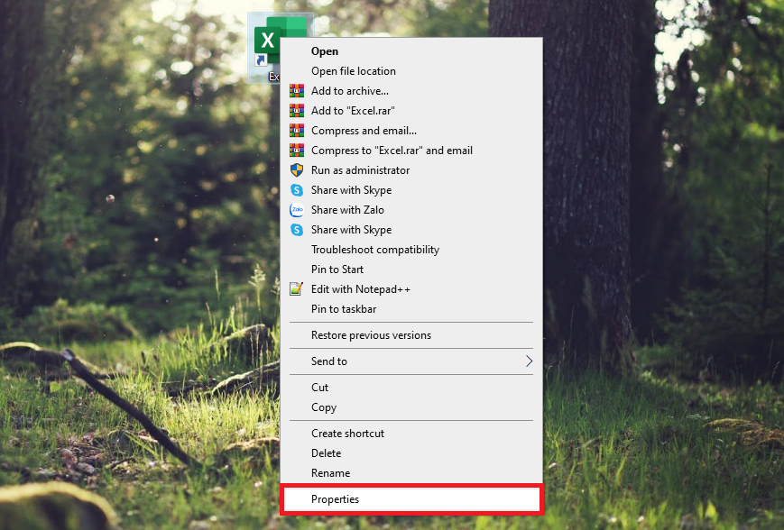784x530 pixels.
Task: Open the Send to submenu
Action: [x=411, y=361]
